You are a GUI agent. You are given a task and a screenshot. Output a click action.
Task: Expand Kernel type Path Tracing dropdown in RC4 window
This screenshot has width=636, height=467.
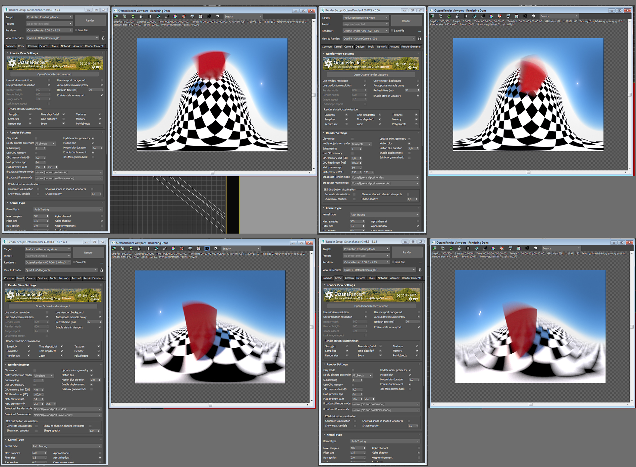pyautogui.click(x=67, y=446)
